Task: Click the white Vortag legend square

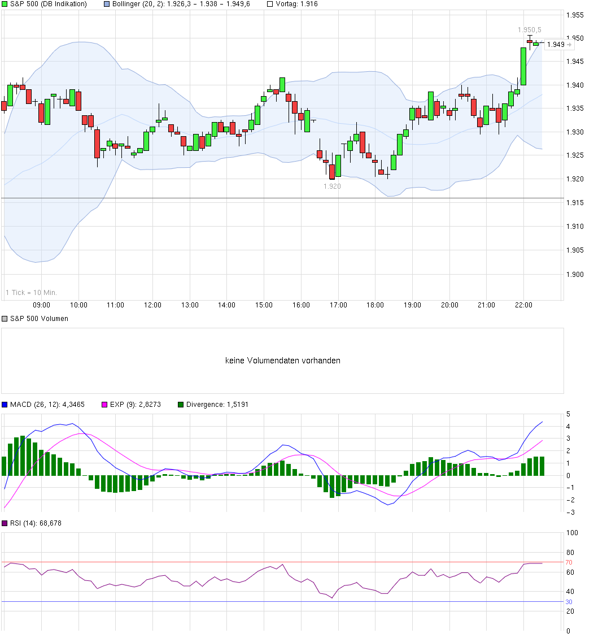Action: pyautogui.click(x=270, y=4)
